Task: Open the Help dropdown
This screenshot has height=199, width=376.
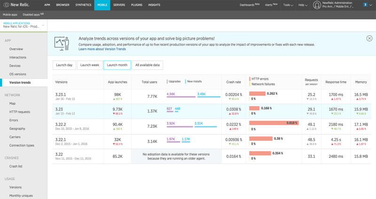Action: (x=303, y=5)
